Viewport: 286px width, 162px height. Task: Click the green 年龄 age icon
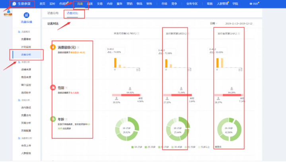tap(52, 119)
